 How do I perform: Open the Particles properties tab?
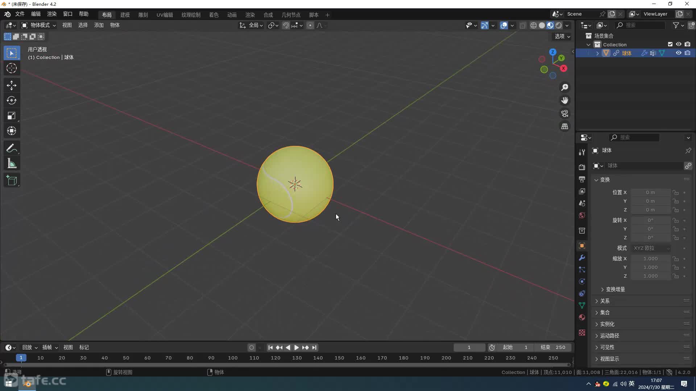pyautogui.click(x=582, y=270)
